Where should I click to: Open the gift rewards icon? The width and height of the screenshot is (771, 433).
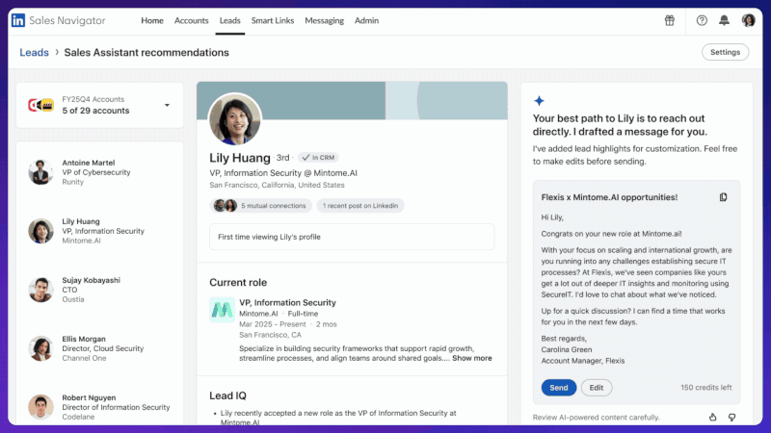coord(669,20)
